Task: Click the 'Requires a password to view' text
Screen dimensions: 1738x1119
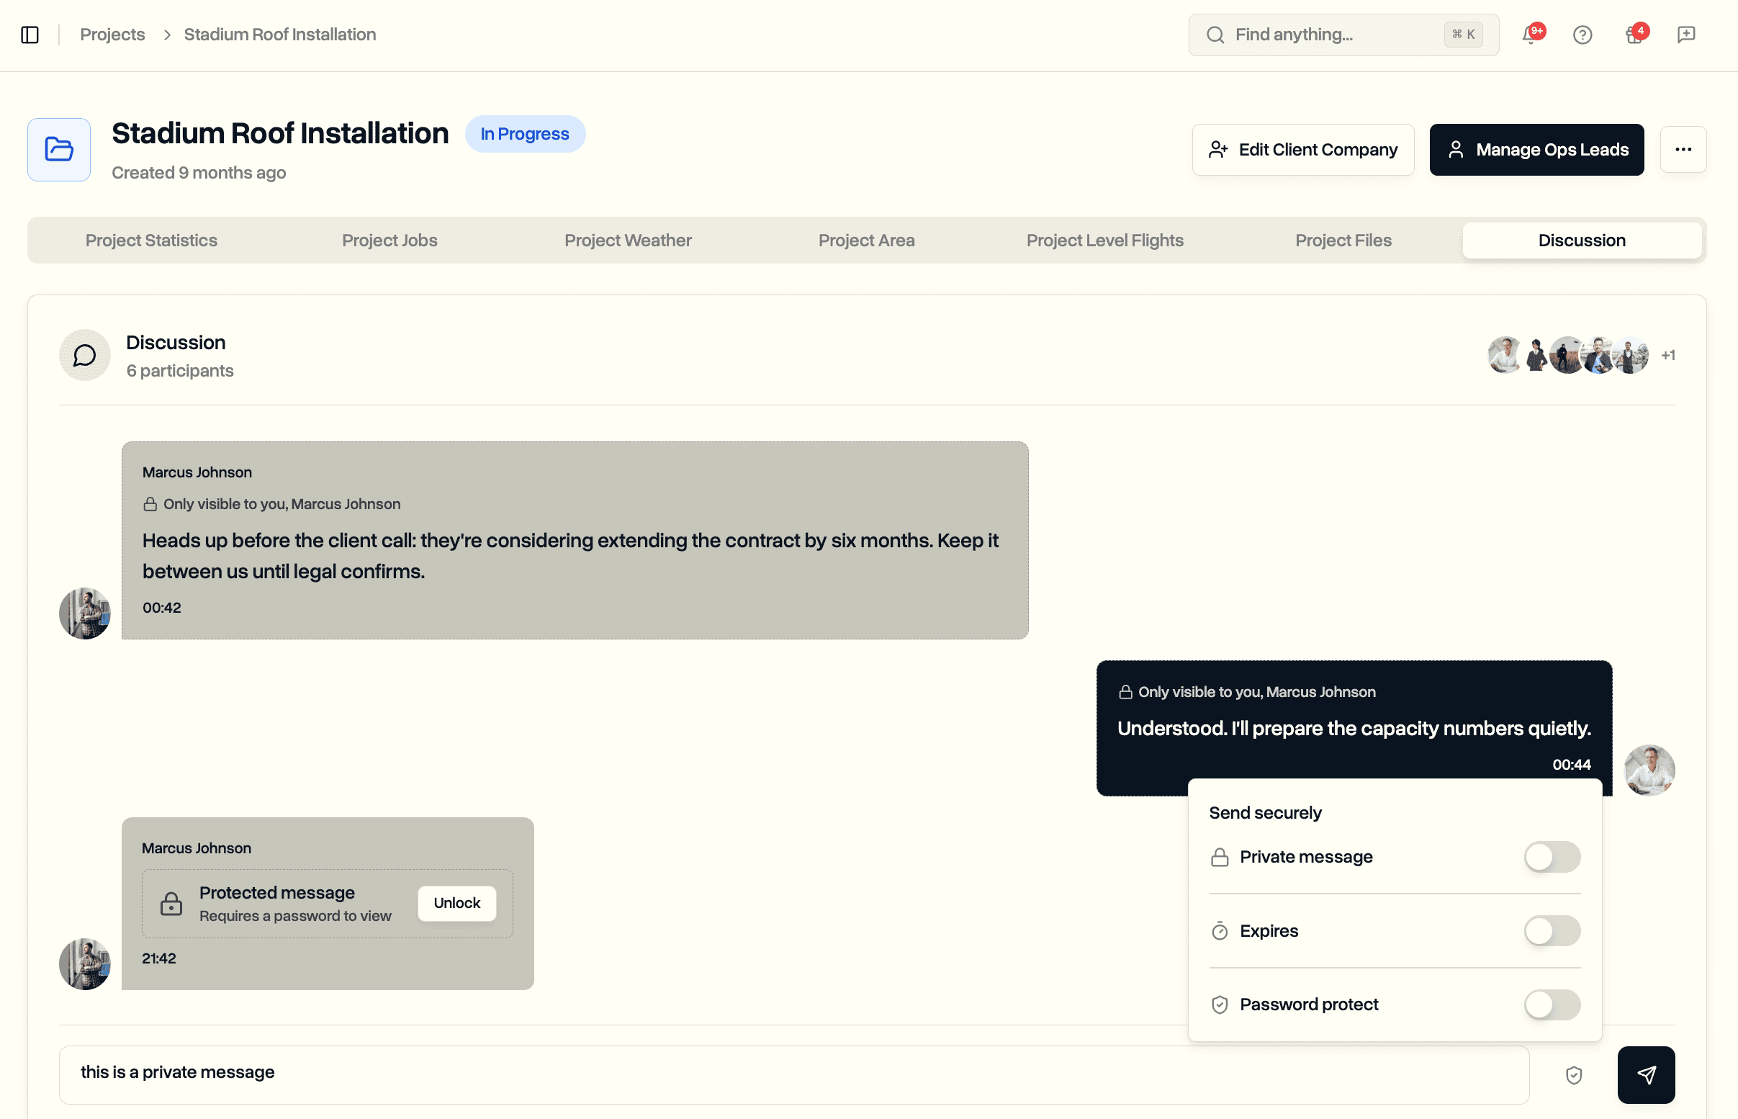Action: point(295,916)
